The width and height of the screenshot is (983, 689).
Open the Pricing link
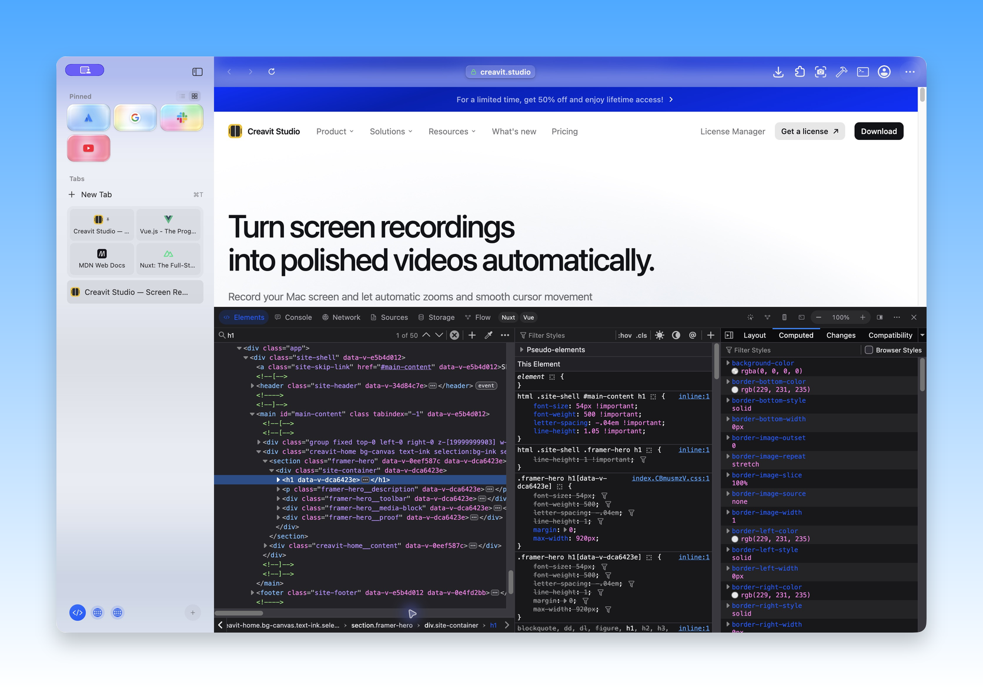pyautogui.click(x=564, y=131)
